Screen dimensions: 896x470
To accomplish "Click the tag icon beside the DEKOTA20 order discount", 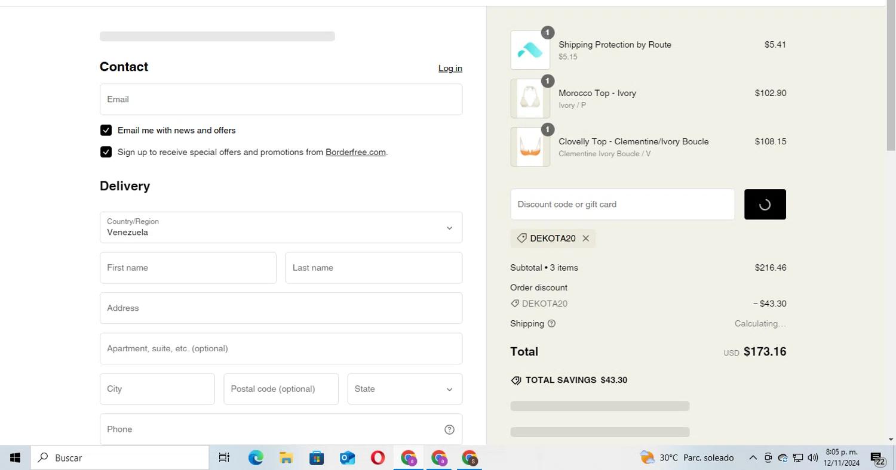I will click(x=515, y=304).
